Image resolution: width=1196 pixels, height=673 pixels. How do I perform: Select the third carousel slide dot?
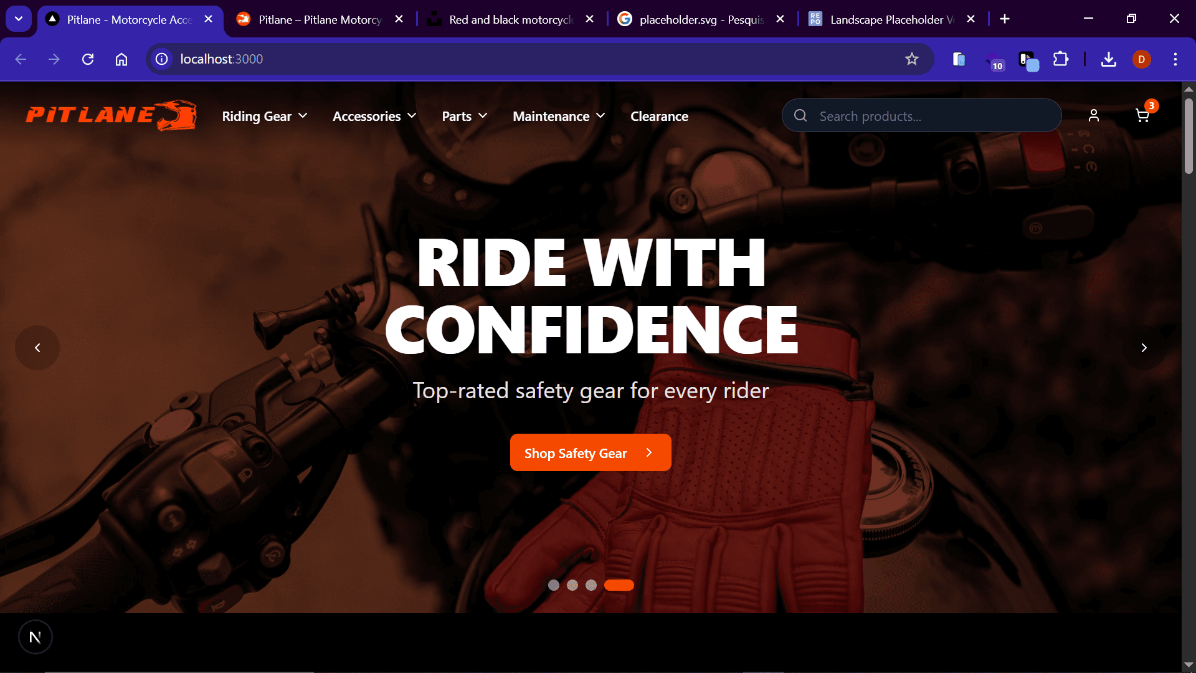coord(591,585)
